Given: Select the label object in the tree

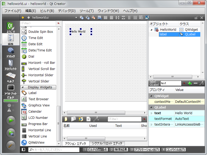Looking at the screenshot, I should (x=163, y=34).
